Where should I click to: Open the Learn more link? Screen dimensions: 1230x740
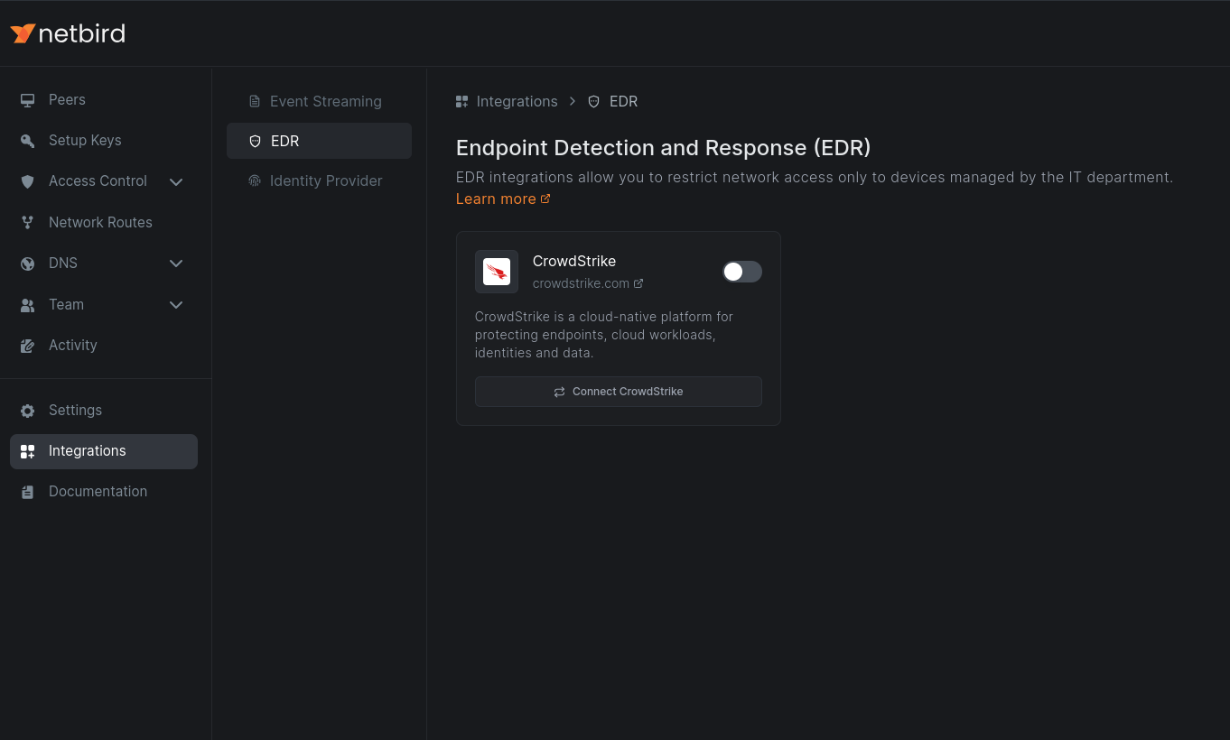point(495,199)
